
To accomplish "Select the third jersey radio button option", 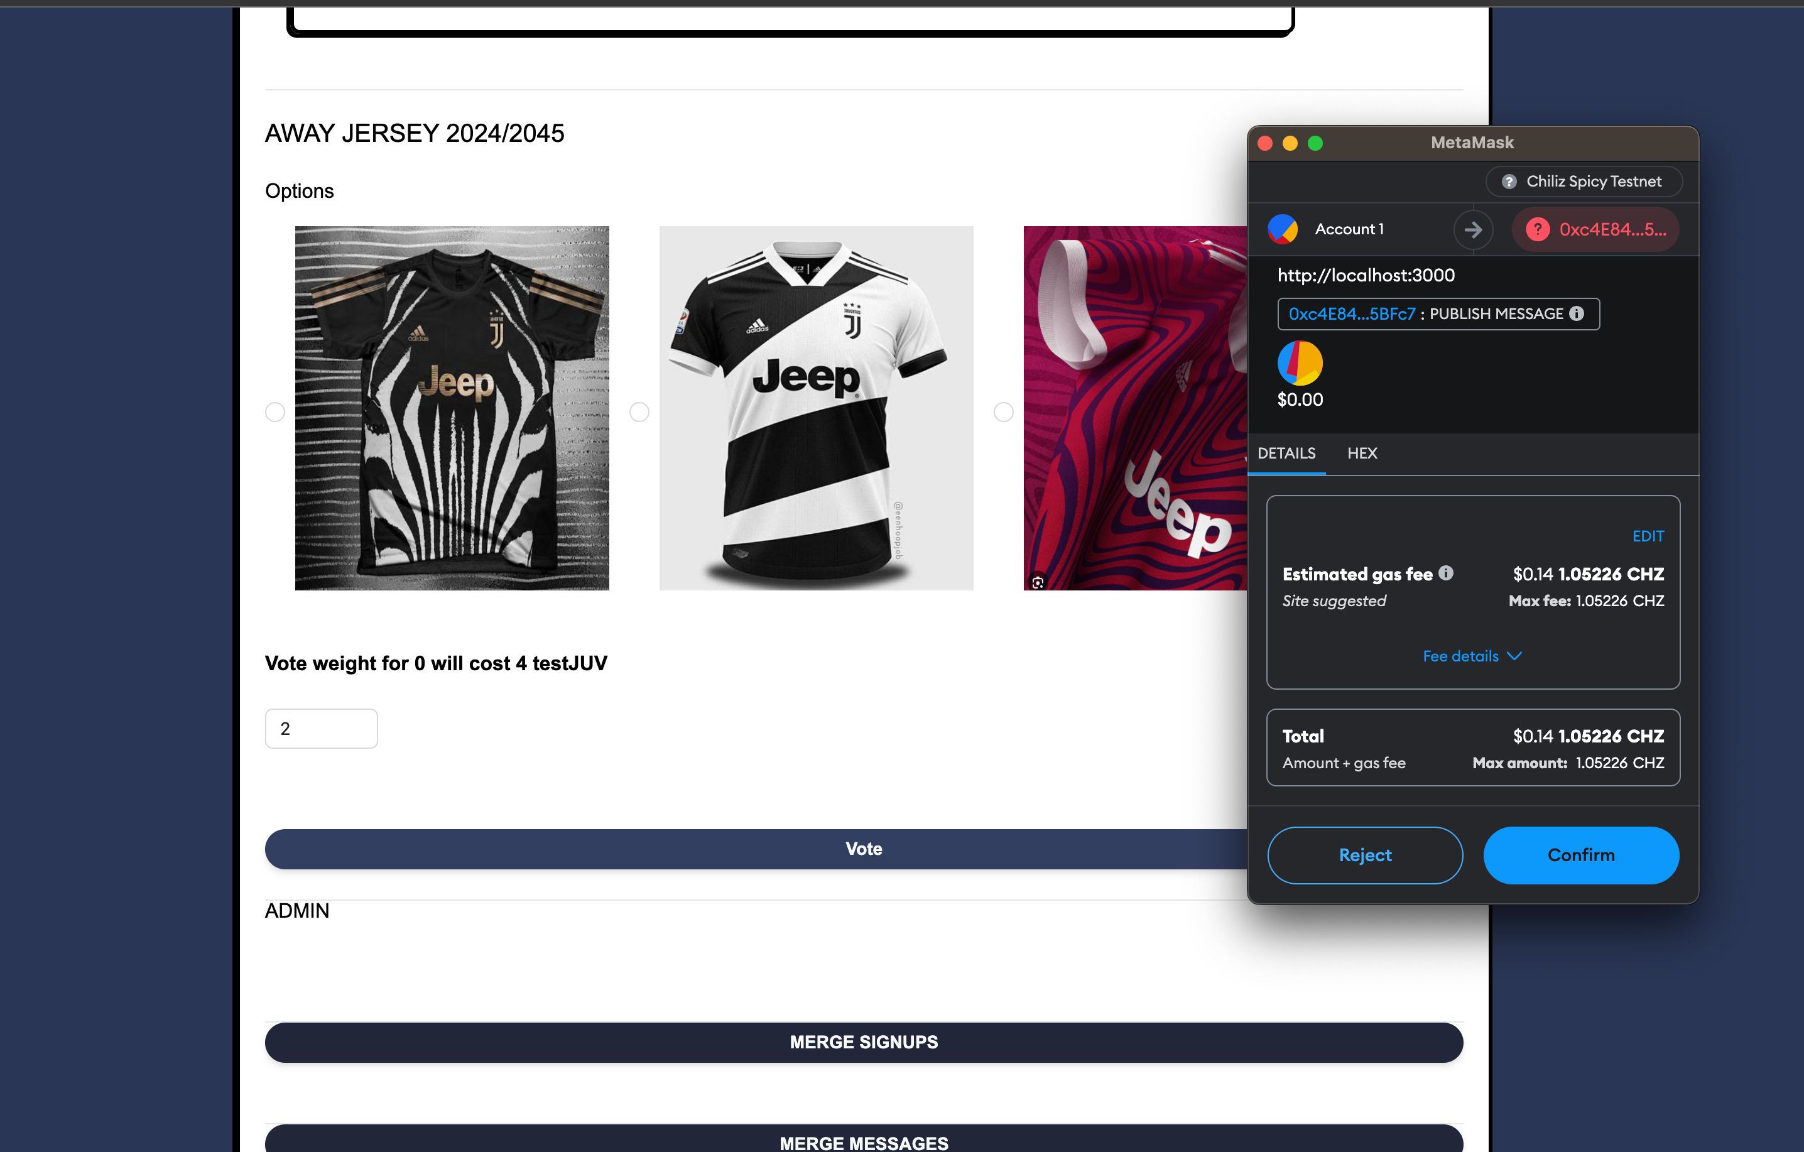I will [x=1001, y=409].
